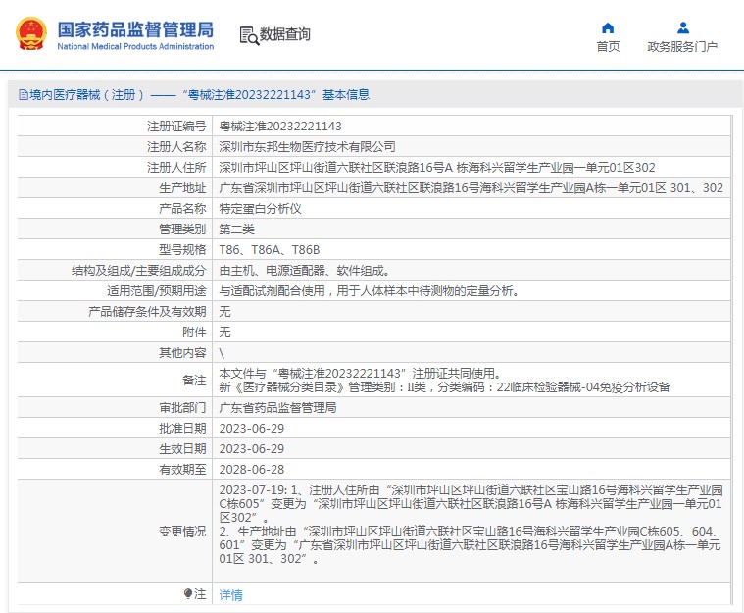Click the 数据查询 search document icon
This screenshot has width=744, height=613.
pos(249,35)
